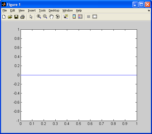The image size is (152, 134).
Task: Open the Tools menu
Action: pos(42,10)
